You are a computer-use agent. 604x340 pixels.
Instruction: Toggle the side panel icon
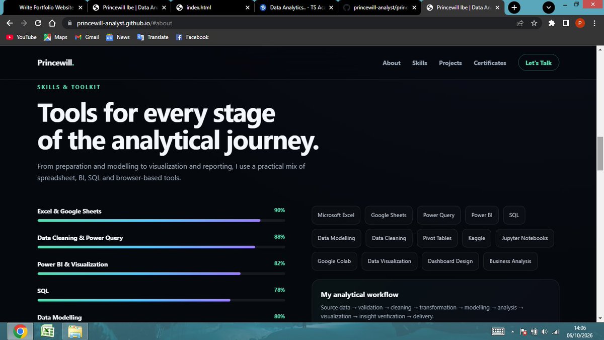click(566, 23)
